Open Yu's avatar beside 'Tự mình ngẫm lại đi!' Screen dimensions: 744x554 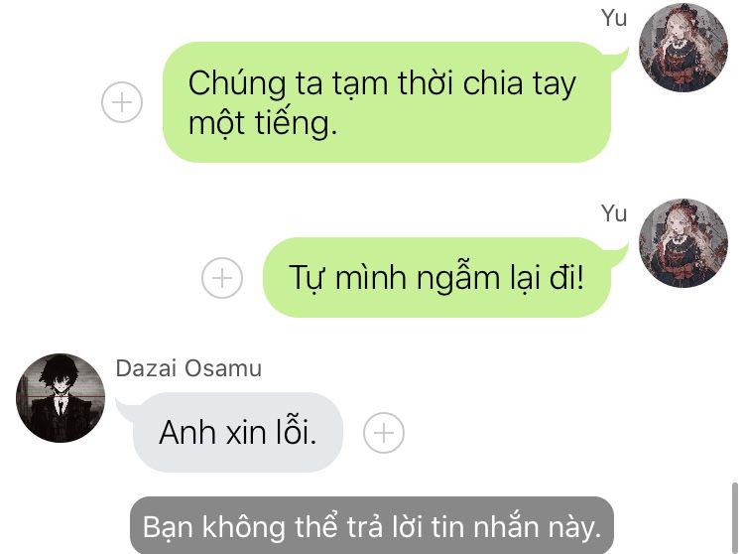683,242
